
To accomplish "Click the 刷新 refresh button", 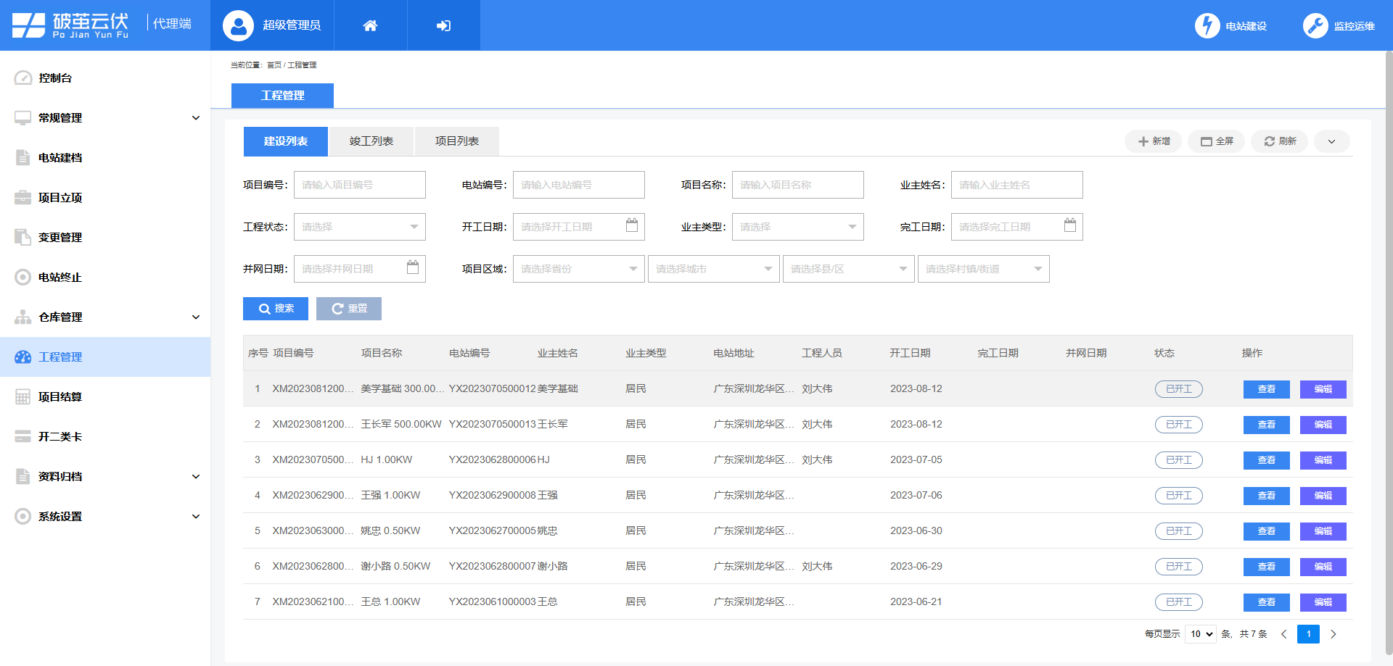I will 1279,141.
